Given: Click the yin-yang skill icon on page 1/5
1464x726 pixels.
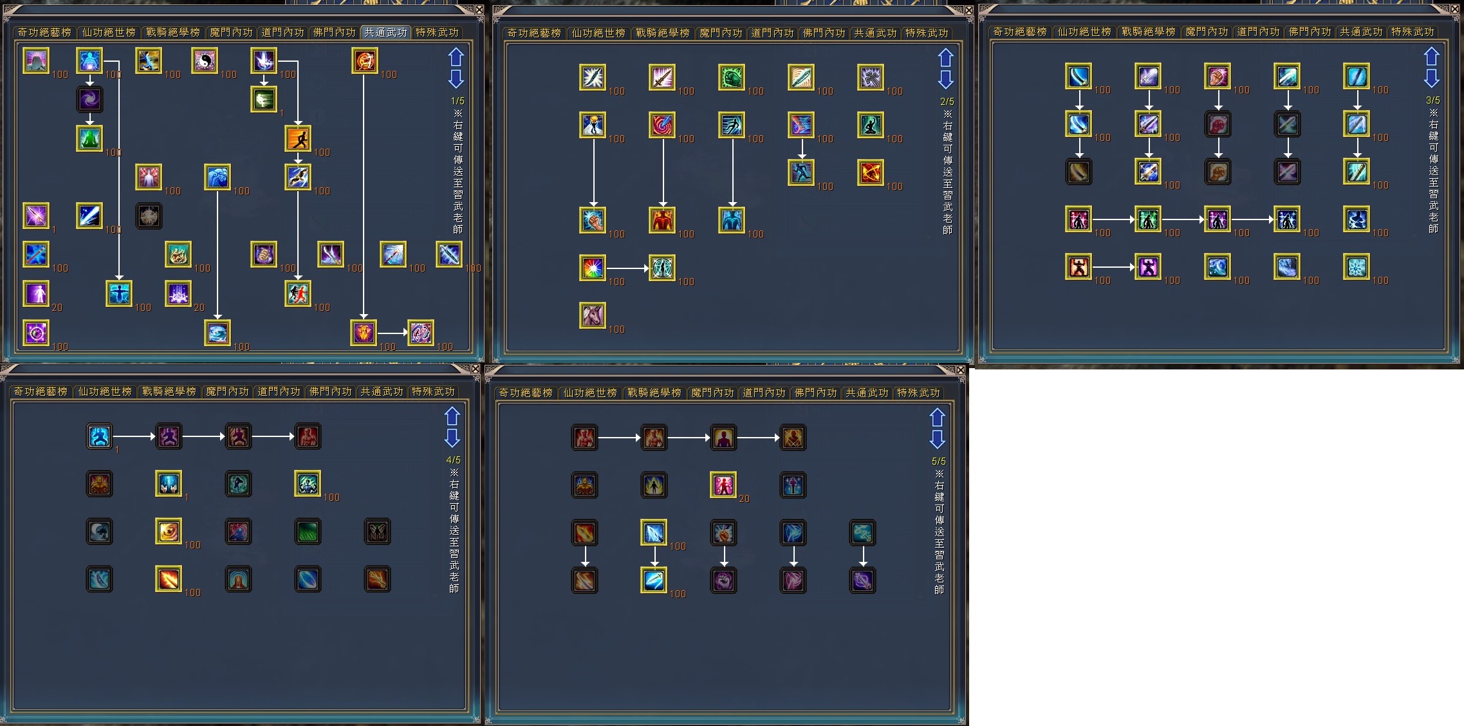Looking at the screenshot, I should pos(205,61).
